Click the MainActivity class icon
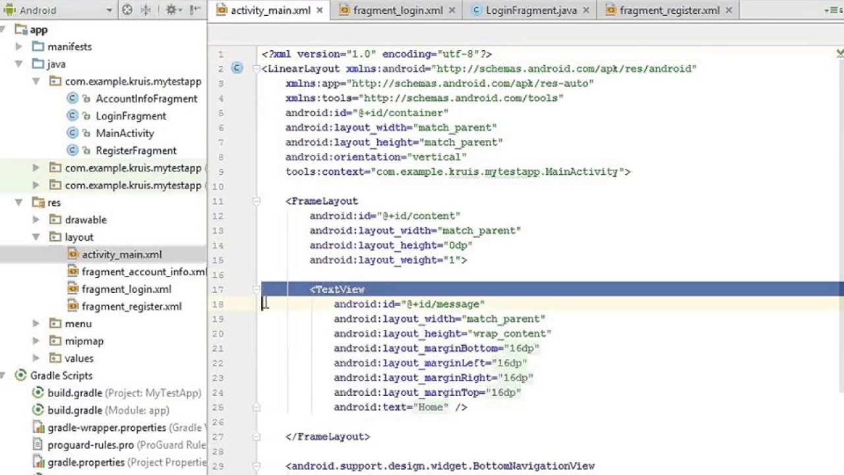Screen dimensions: 844x475 tap(73, 133)
